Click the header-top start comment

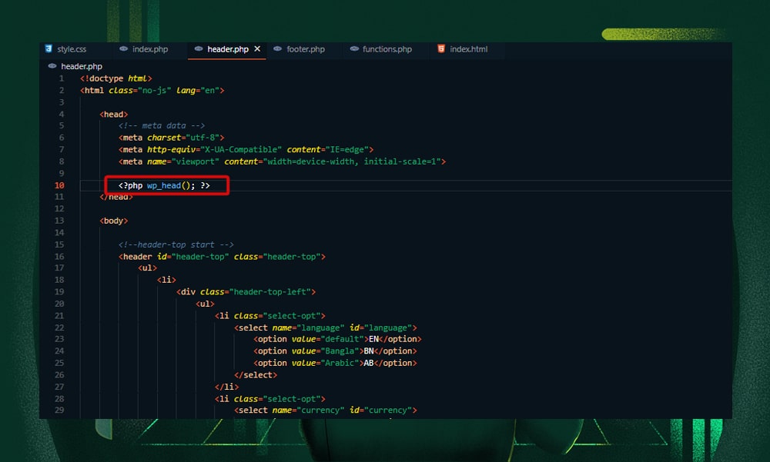[x=176, y=244]
